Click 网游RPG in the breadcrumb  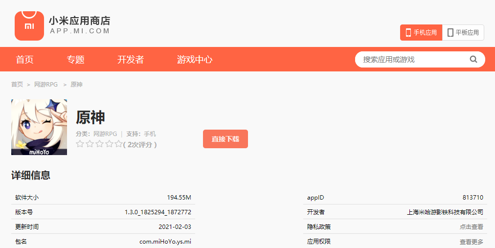click(x=45, y=85)
